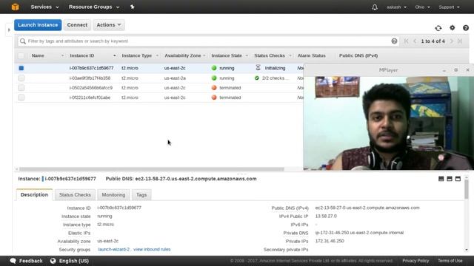
Task: Refresh the instances list
Action: pyautogui.click(x=438, y=28)
